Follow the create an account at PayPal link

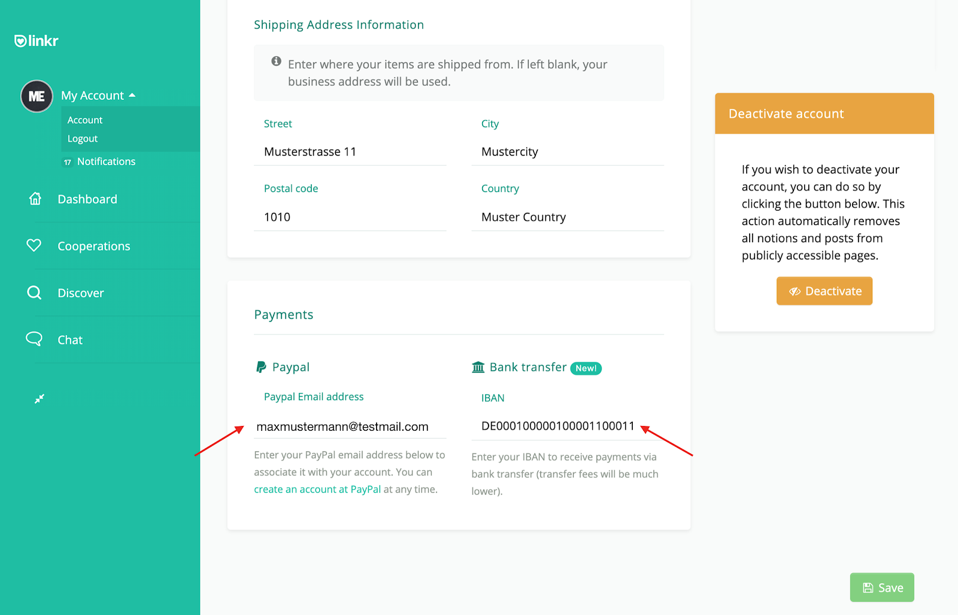click(317, 489)
